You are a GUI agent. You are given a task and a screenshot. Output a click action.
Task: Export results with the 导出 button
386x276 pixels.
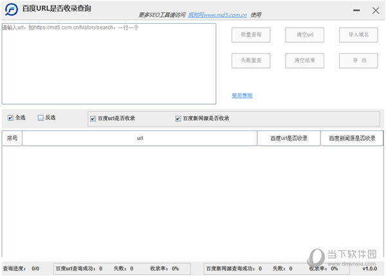358,60
